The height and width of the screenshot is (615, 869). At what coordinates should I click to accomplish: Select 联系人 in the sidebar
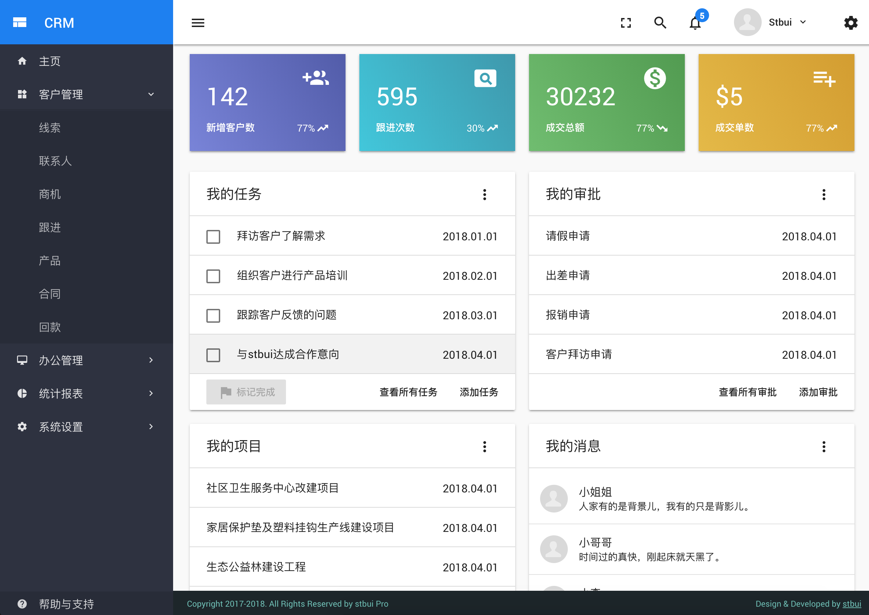(x=55, y=161)
